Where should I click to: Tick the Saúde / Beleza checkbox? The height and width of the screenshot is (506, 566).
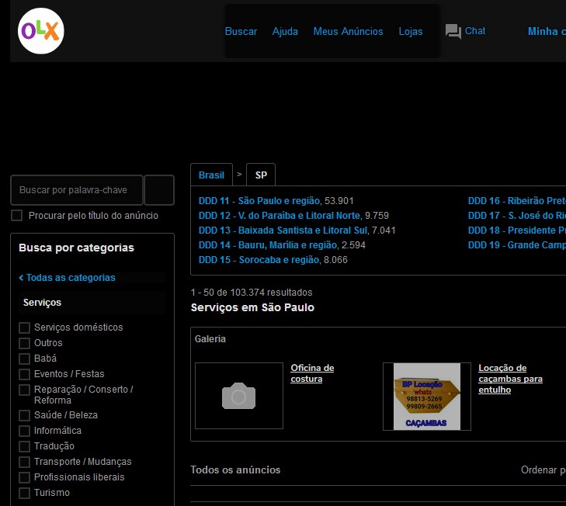coord(24,415)
